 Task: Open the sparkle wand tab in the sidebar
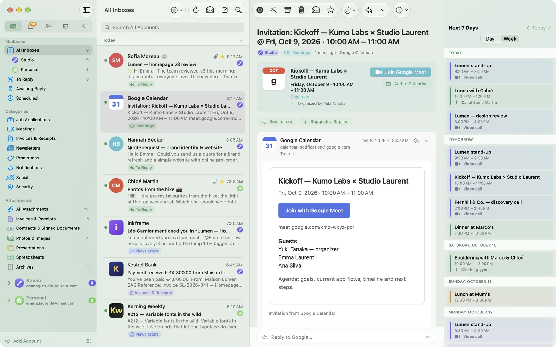coord(83,26)
